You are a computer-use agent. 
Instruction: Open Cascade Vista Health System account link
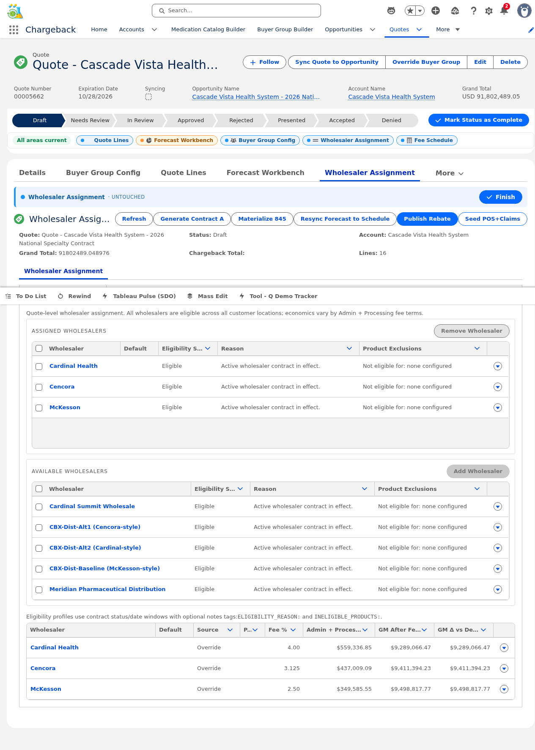coord(392,97)
